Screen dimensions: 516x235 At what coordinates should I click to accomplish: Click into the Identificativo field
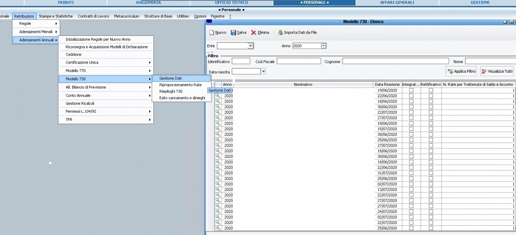coord(241,62)
